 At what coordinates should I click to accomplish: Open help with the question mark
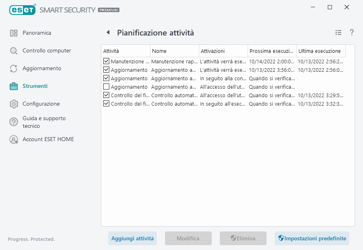[352, 33]
